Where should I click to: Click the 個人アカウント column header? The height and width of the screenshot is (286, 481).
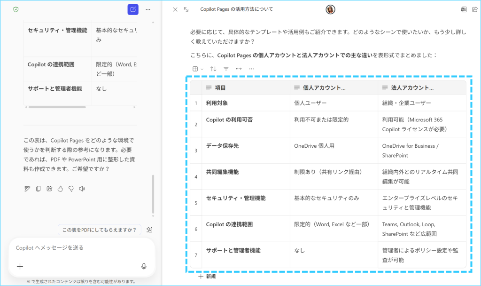click(x=334, y=87)
